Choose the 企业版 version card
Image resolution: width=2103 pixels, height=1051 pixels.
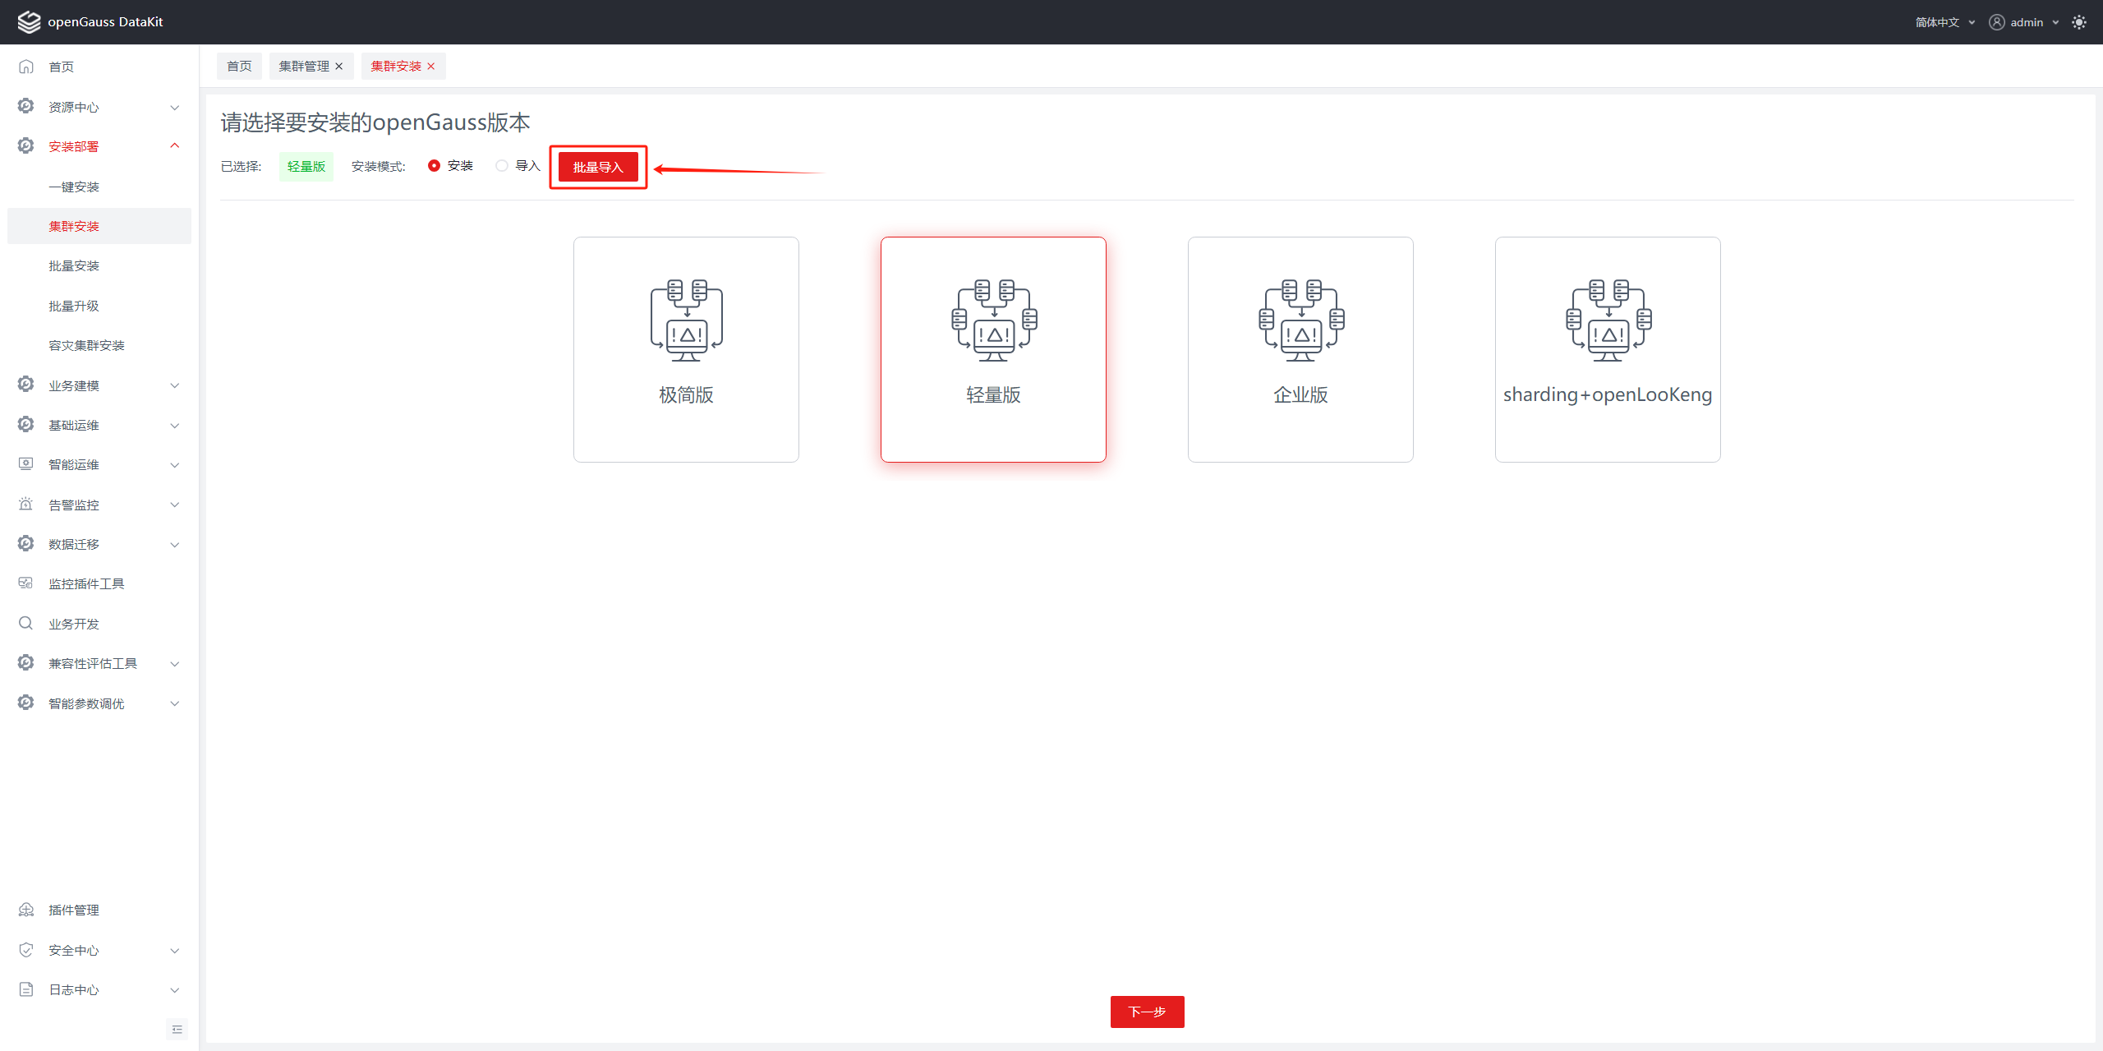click(x=1300, y=349)
